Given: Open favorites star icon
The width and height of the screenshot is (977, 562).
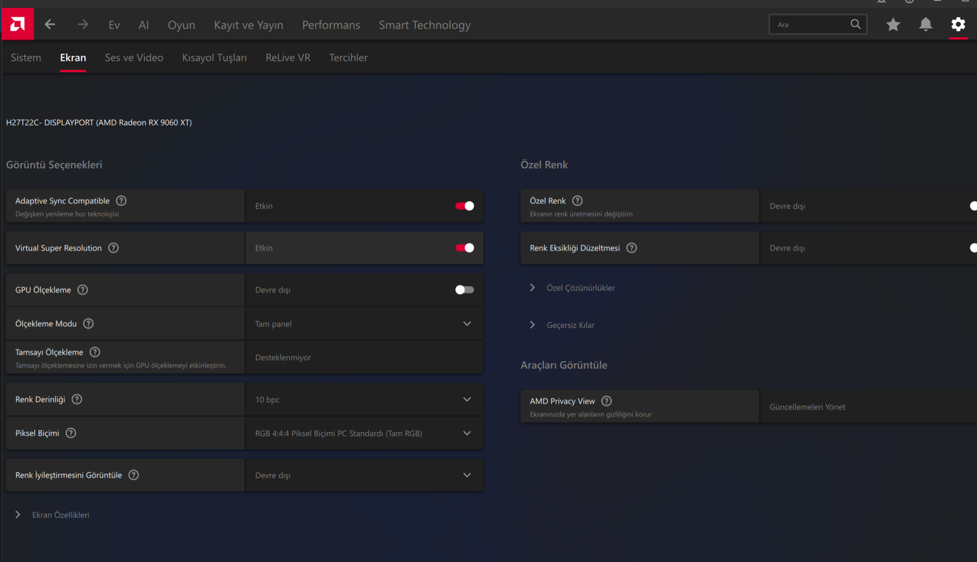Looking at the screenshot, I should [893, 24].
